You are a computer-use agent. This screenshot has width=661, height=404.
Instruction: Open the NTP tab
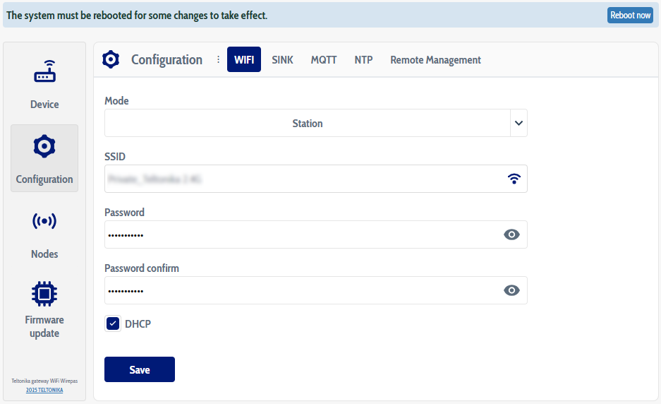(363, 60)
